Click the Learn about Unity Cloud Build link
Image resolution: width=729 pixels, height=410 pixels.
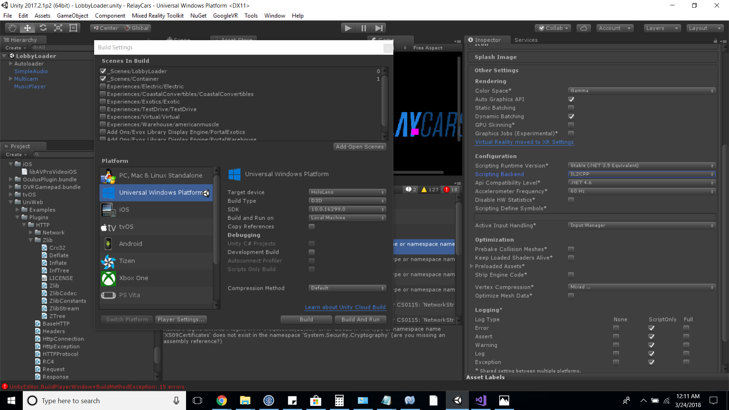345,307
